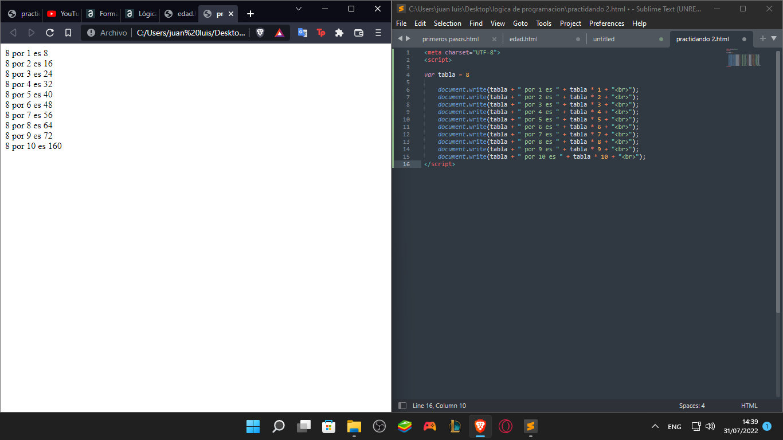Open the Goto menu
Viewport: 783px width, 440px height.
tap(520, 23)
